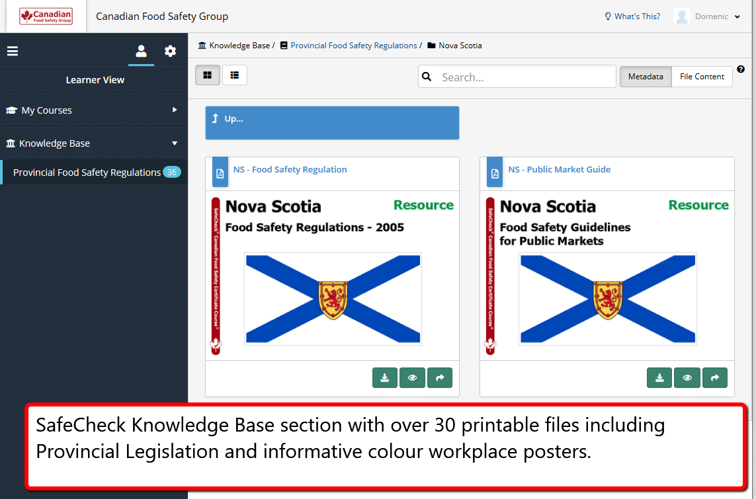Download NS - Food Safety Regulation file
756x499 pixels.
(x=385, y=377)
